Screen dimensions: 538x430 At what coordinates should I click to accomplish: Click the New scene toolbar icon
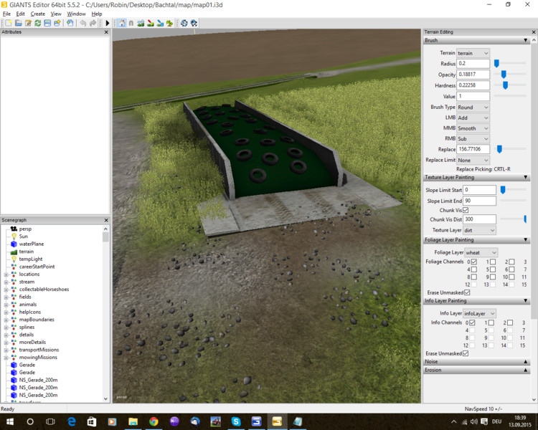click(x=8, y=24)
